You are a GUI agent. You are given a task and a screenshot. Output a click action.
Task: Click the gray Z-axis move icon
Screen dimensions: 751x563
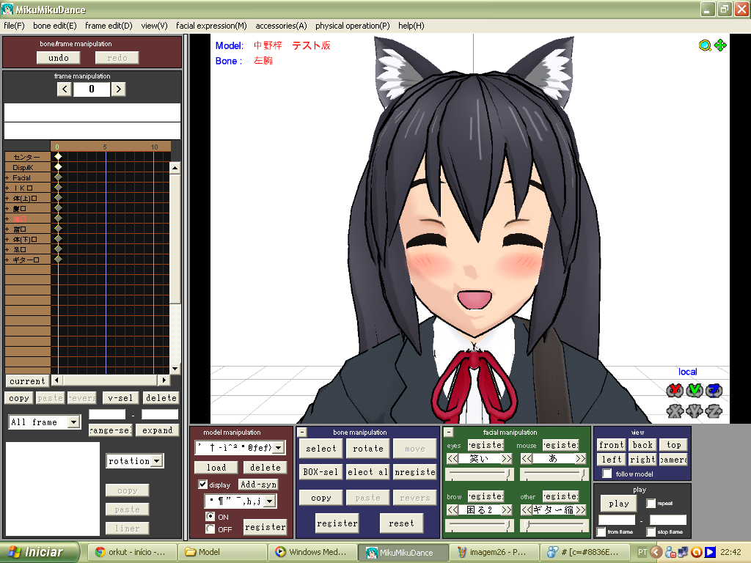pyautogui.click(x=714, y=411)
